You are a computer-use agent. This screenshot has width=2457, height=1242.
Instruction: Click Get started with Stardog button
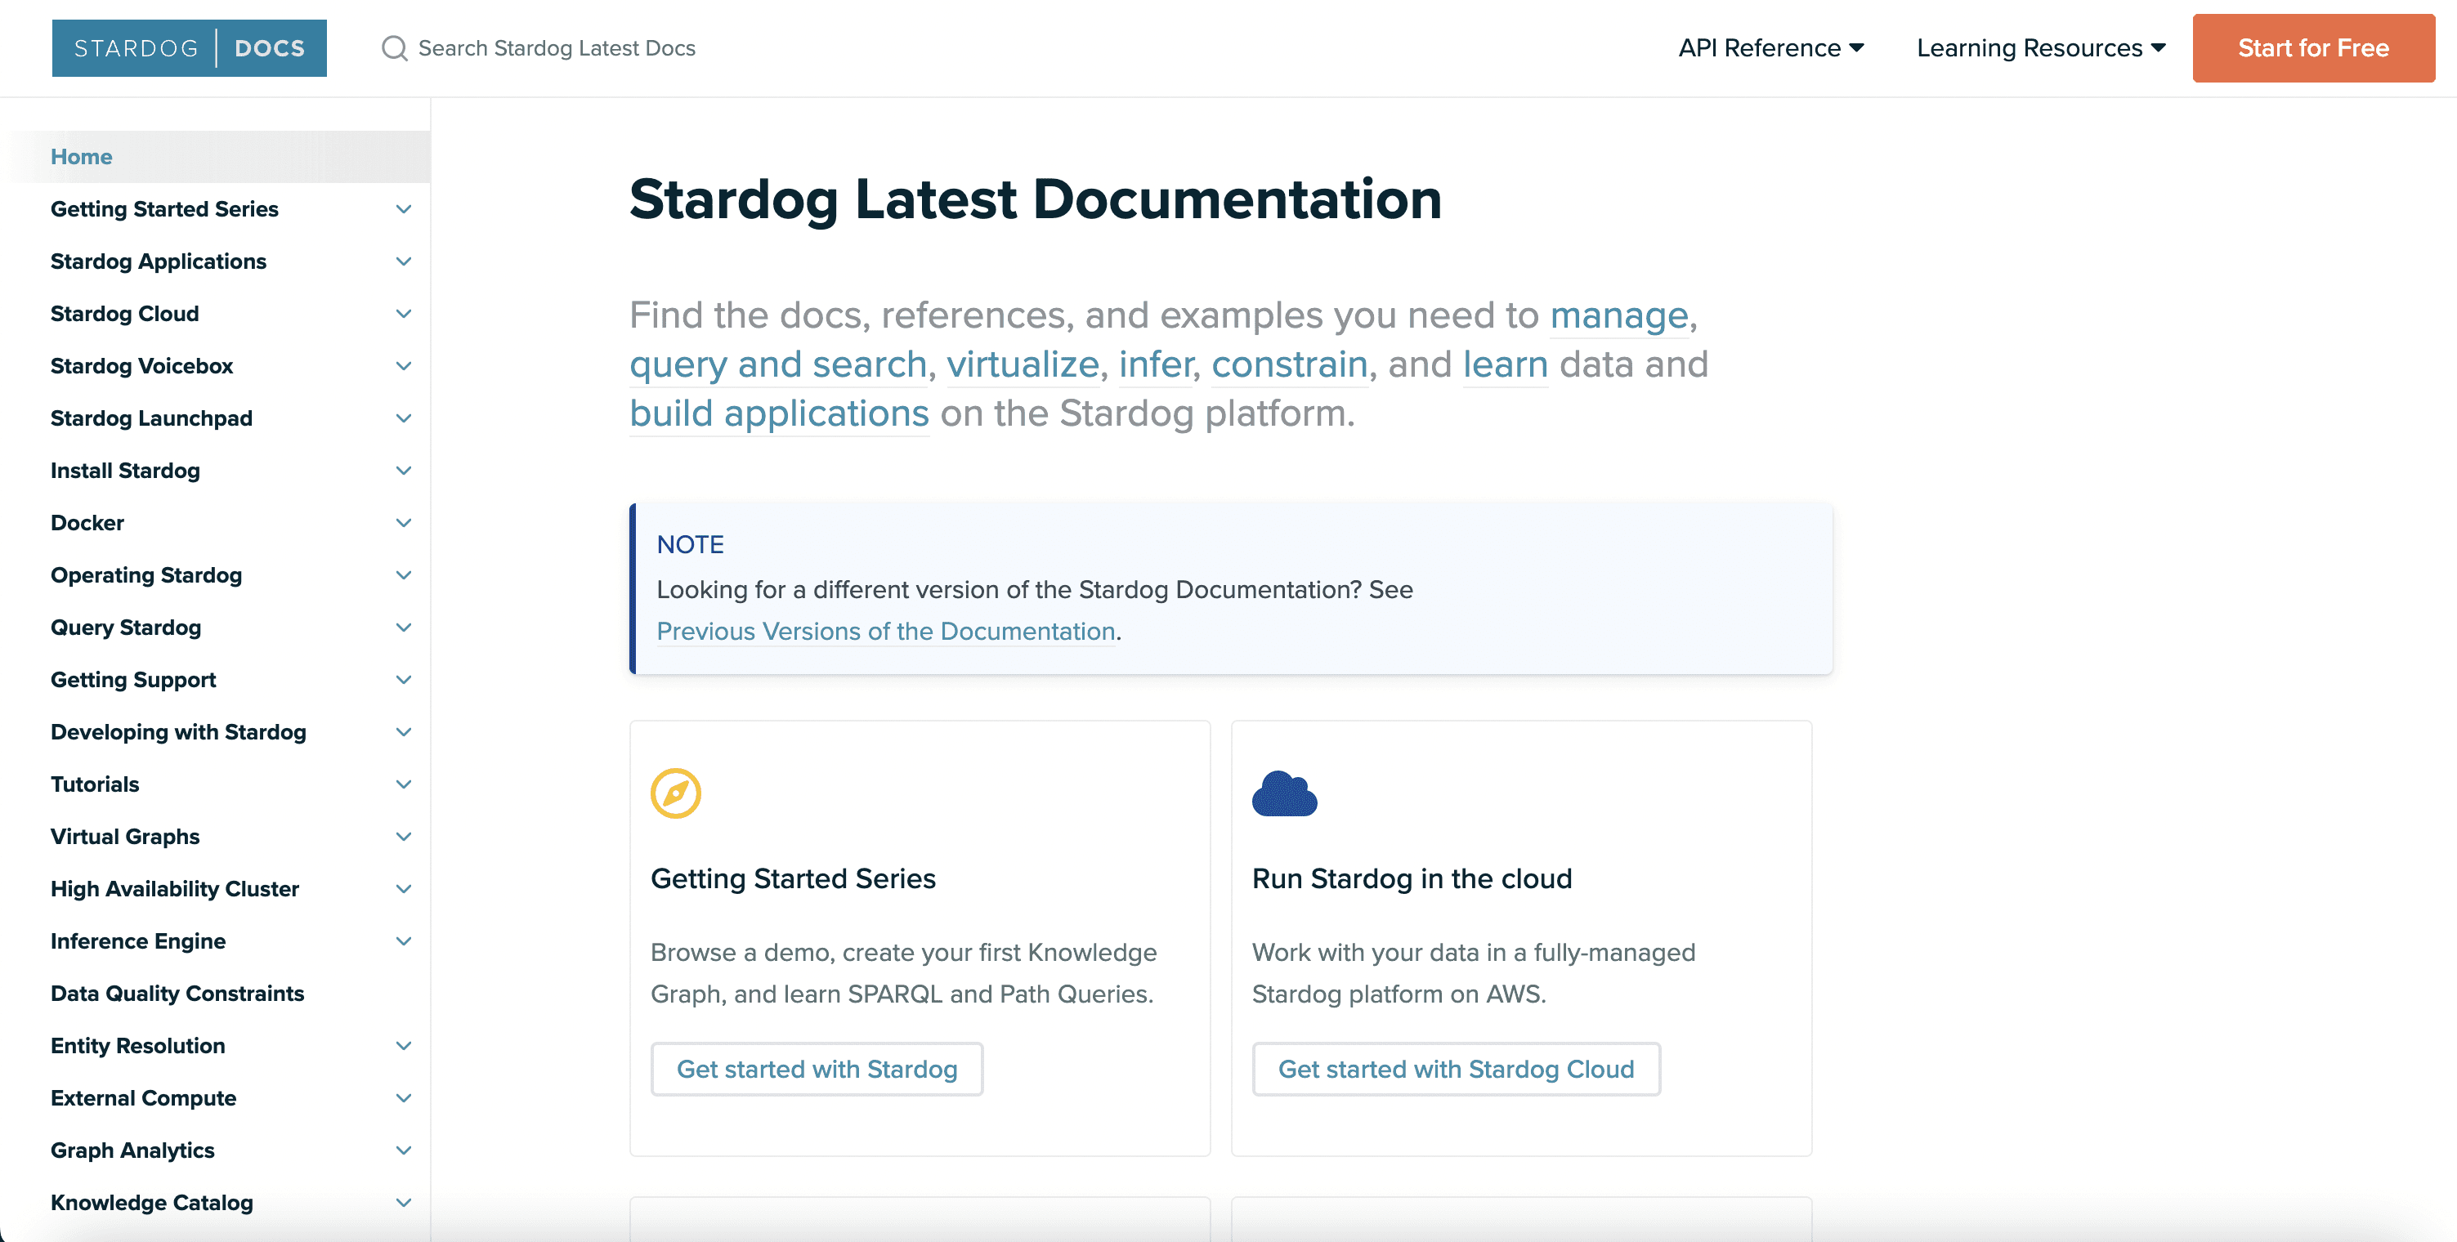[817, 1070]
